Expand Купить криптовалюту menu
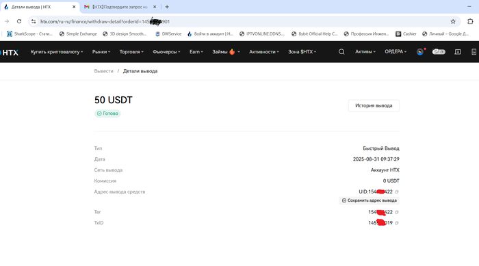 click(x=57, y=52)
